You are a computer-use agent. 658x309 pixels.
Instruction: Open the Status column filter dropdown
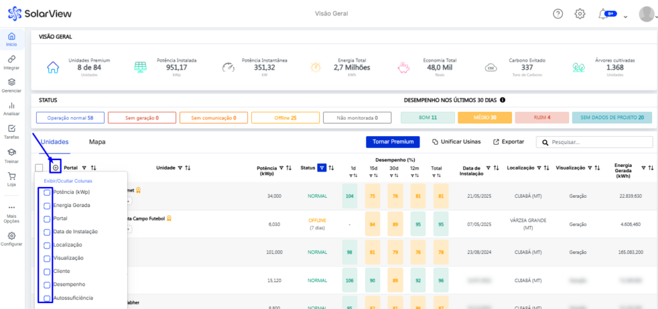[x=322, y=168]
